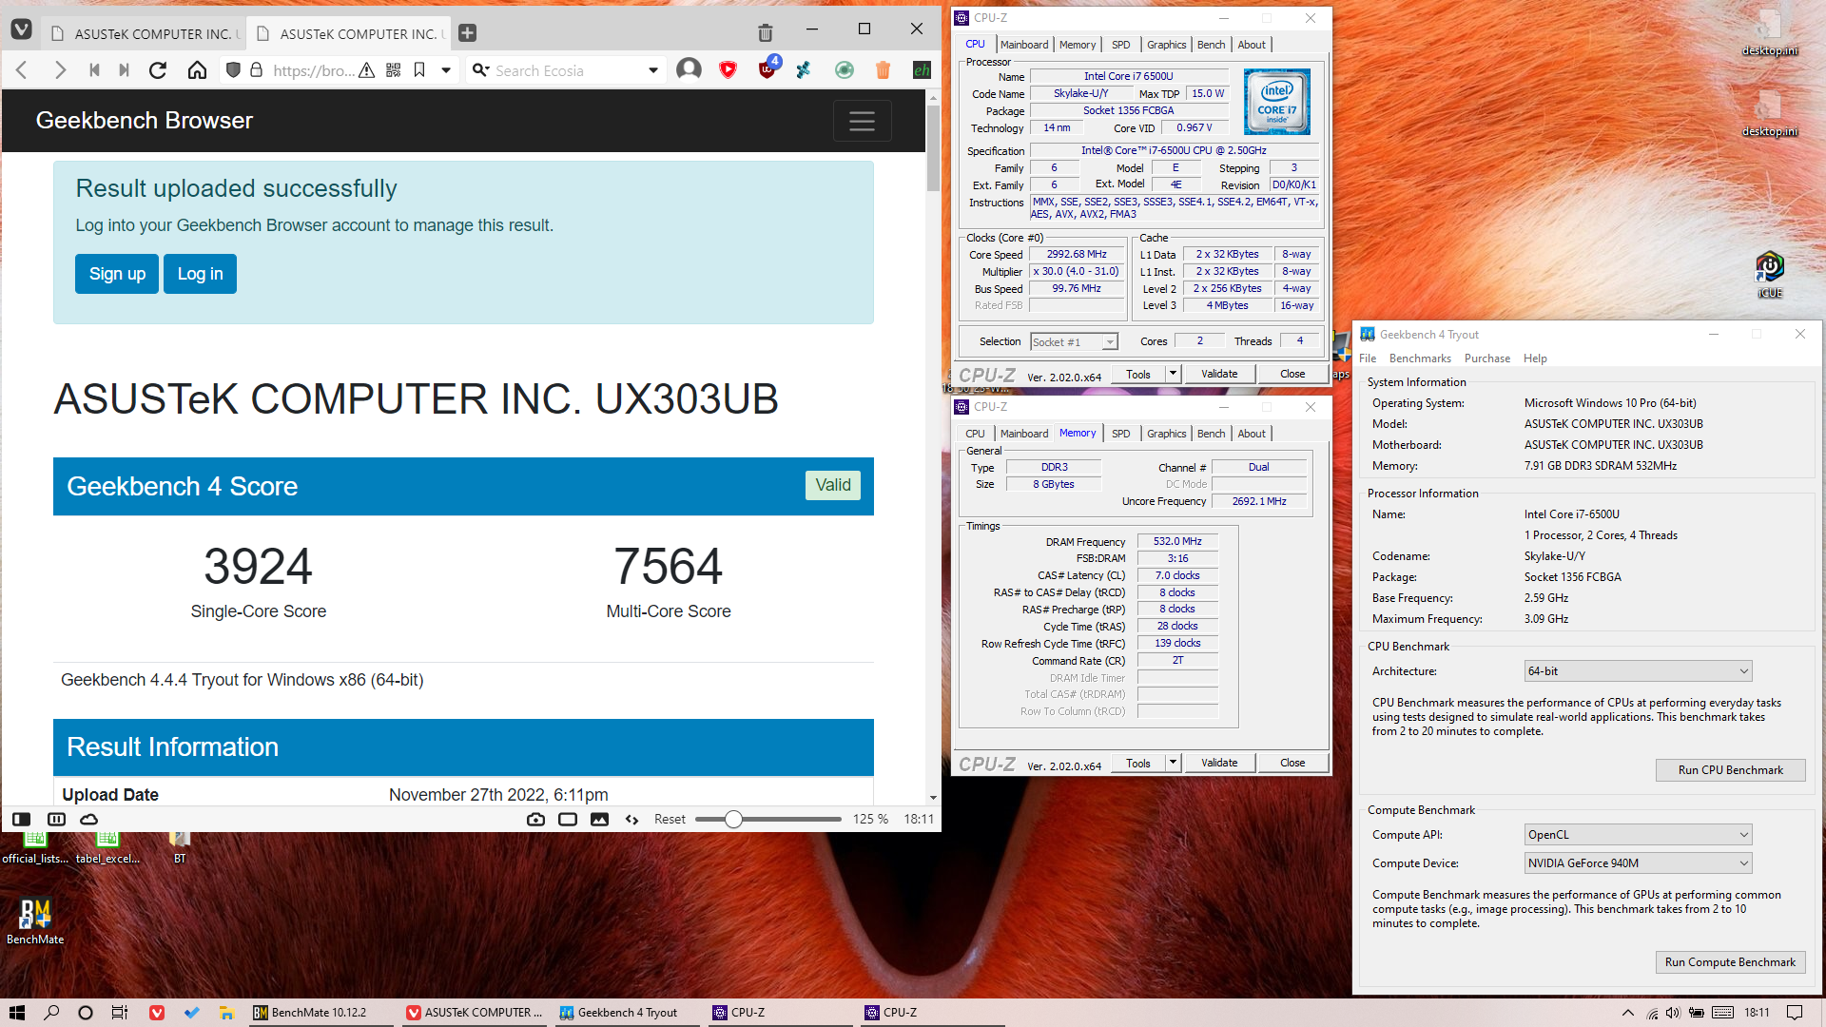Viewport: 1826px width, 1027px height.
Task: Open tracker blocker shield in address bar
Action: (233, 70)
